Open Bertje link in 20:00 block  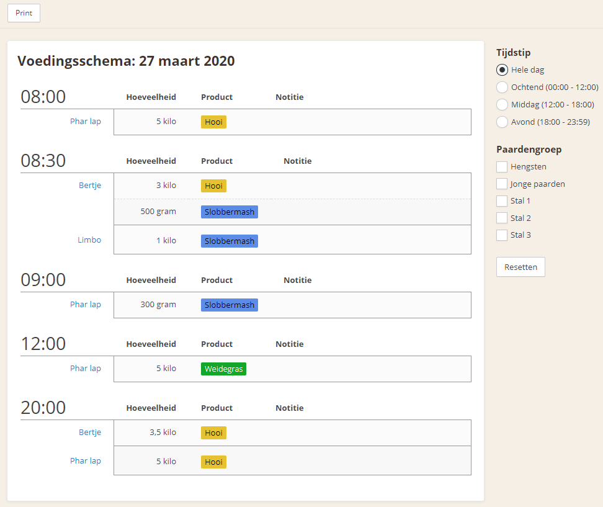tap(90, 433)
